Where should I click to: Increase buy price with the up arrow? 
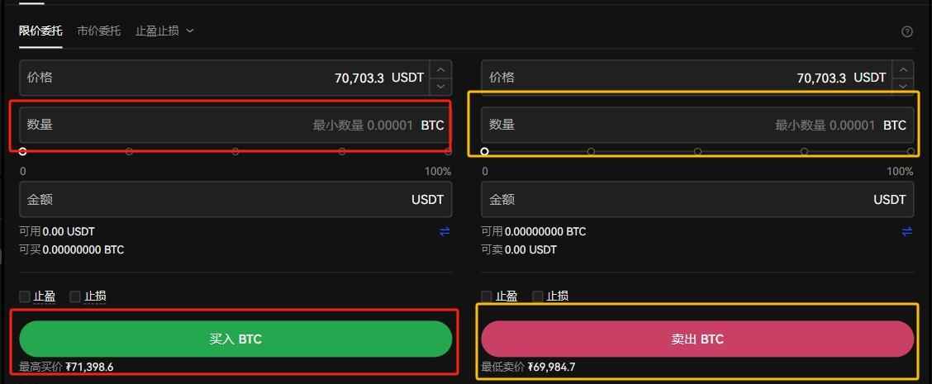click(x=440, y=69)
